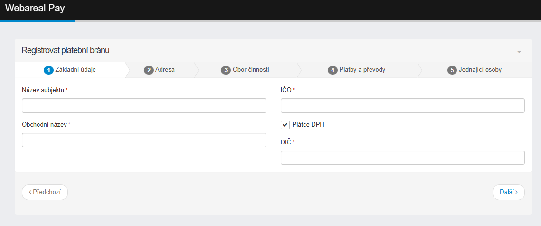Viewport: 541px width, 226px height.
Task: Click the Registrovat platební bránu panel heading
Action: [66, 50]
